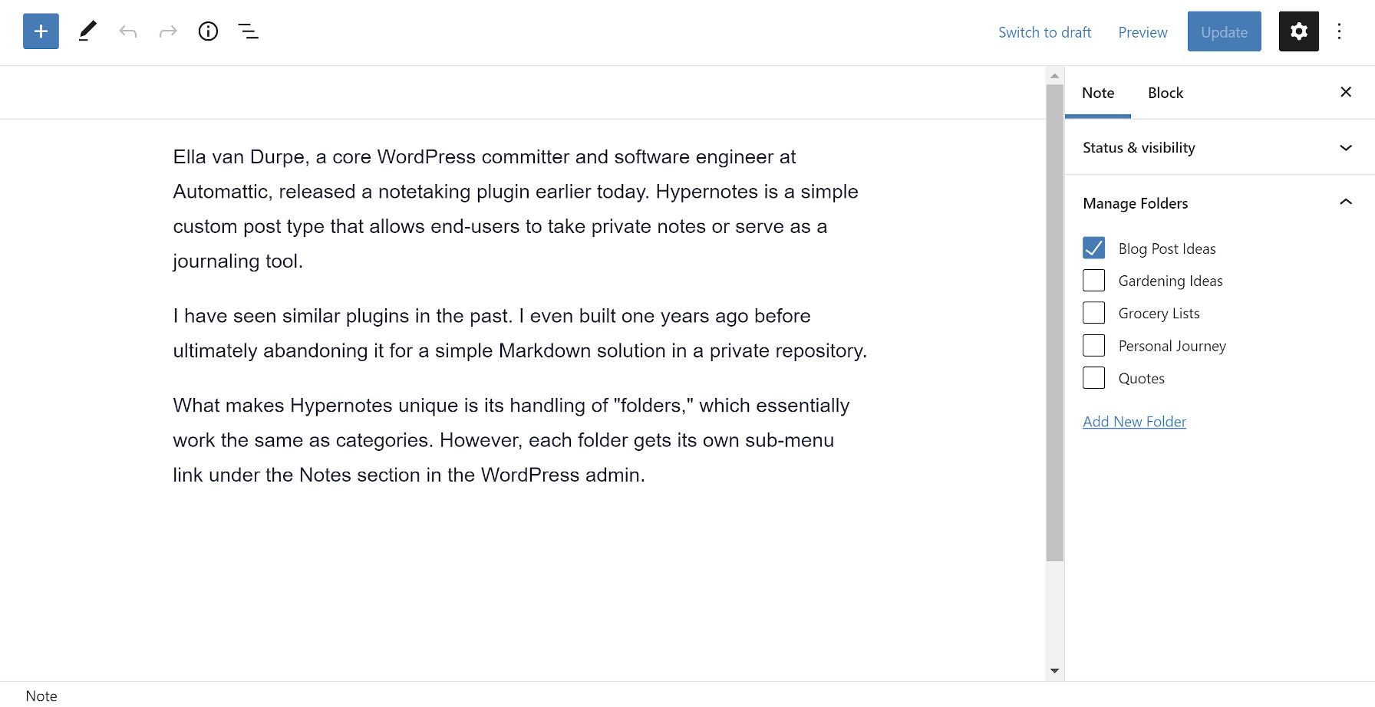The width and height of the screenshot is (1375, 707).
Task: Check the Gardening Ideas folder
Action: point(1093,280)
